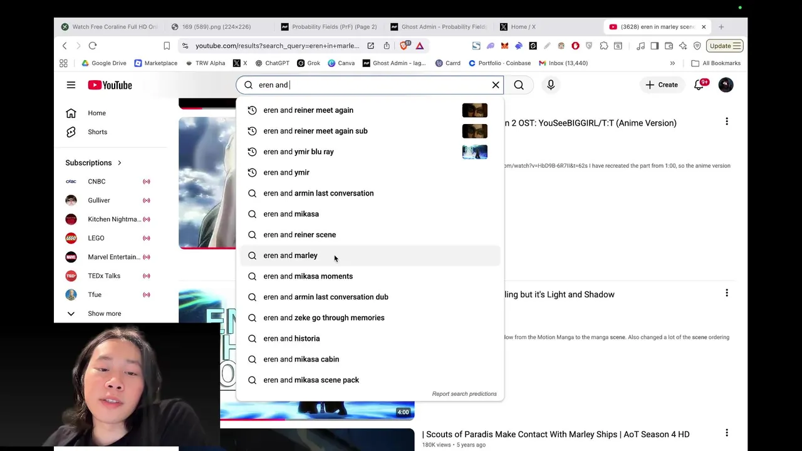Select the 'eren and mikasa cabin' suggestion
802x451 pixels.
tap(370, 359)
